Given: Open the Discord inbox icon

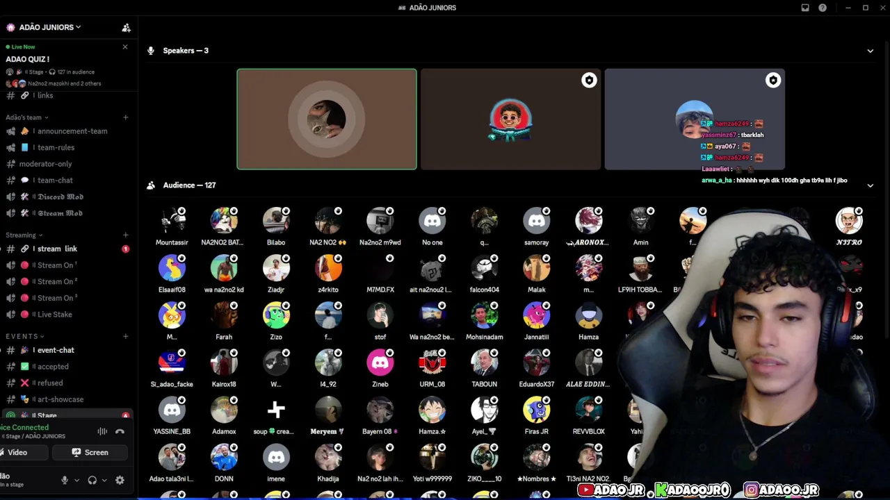Looking at the screenshot, I should pyautogui.click(x=805, y=8).
